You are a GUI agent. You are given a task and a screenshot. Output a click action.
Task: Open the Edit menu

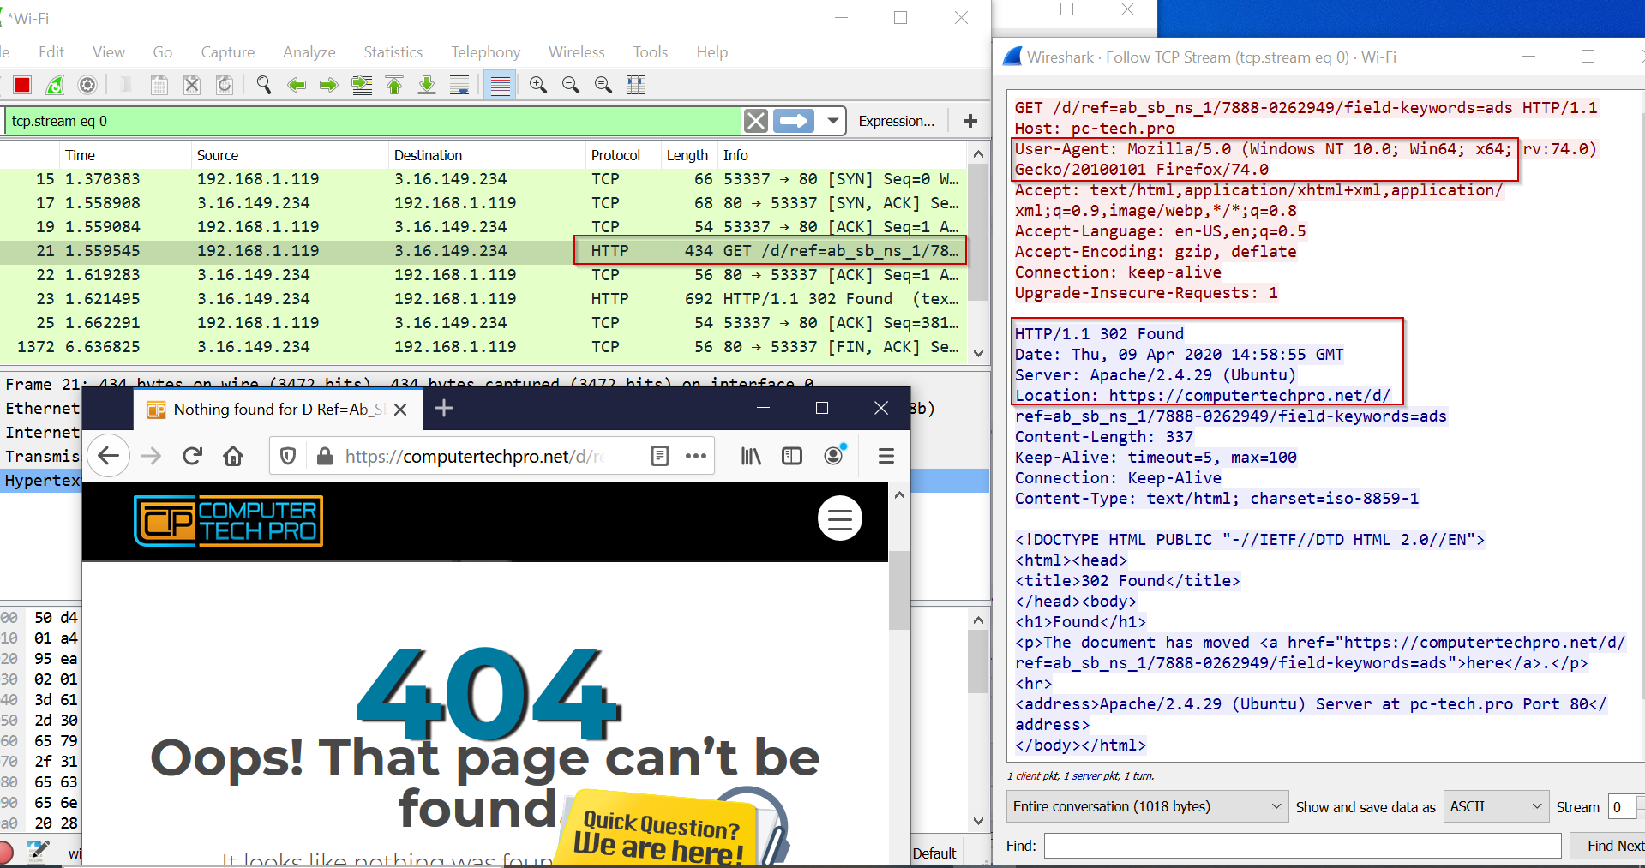pos(51,52)
